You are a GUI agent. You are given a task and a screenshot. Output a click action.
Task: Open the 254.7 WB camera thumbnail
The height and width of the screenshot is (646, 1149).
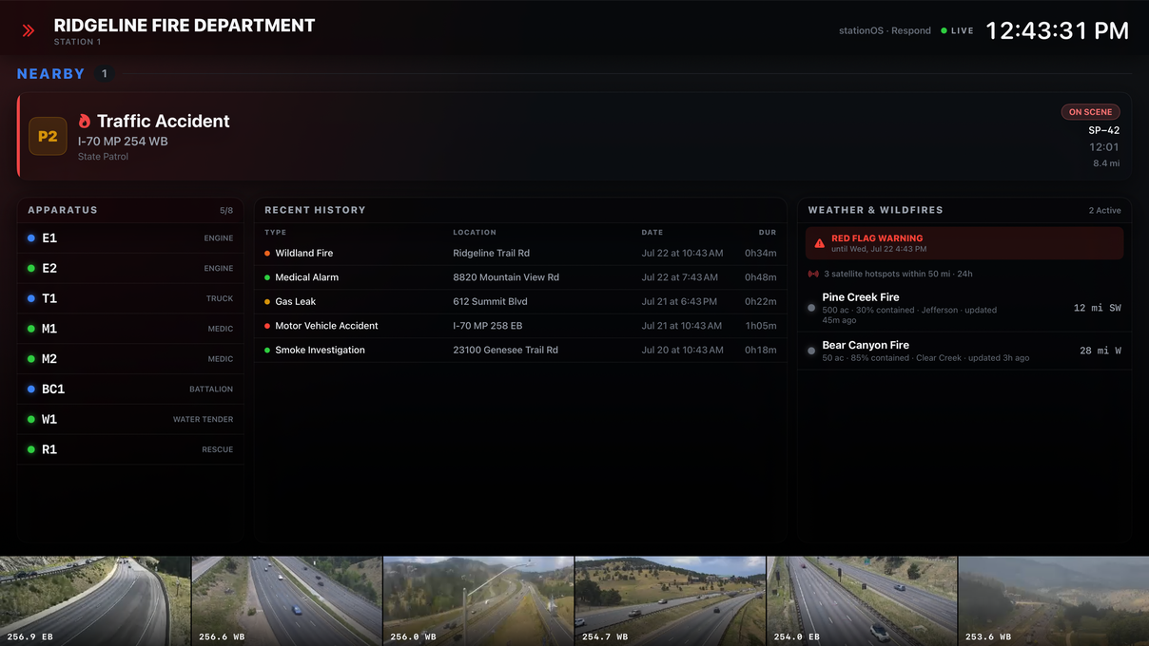[x=670, y=600]
